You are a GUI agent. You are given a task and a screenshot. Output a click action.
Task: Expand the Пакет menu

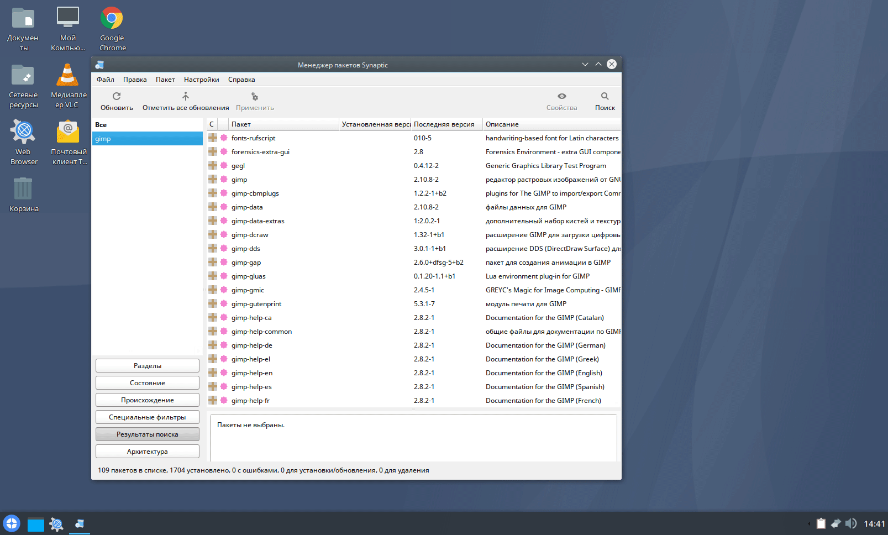point(165,80)
